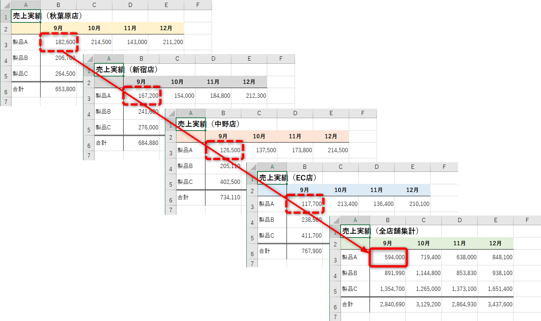The width and height of the screenshot is (541, 321).
Task: Click the Select All corner of the 全店舗集計 sheet
Action: 336,220
